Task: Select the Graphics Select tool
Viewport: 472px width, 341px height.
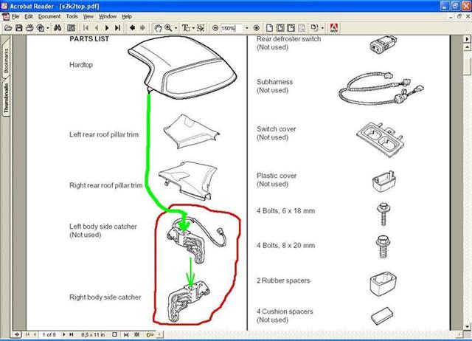Action: click(201, 28)
